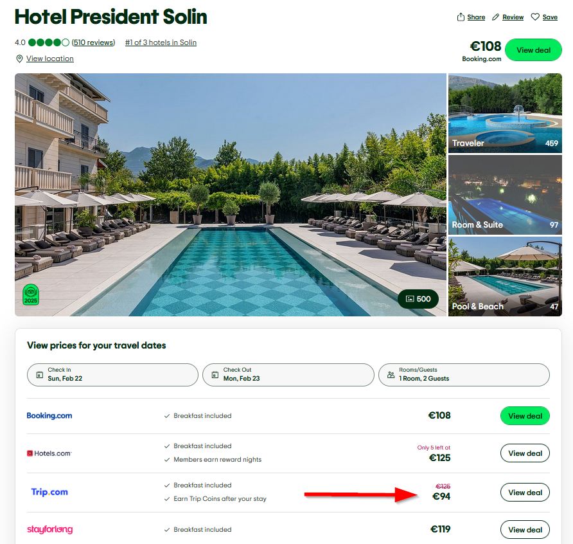Click the green View deal button at top

click(533, 50)
